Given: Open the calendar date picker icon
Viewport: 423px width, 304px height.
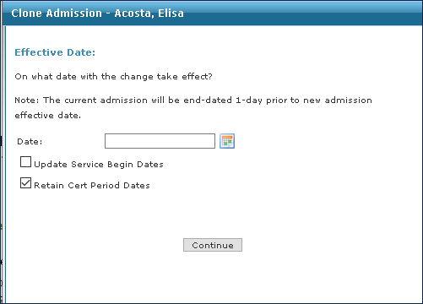Looking at the screenshot, I should [227, 141].
